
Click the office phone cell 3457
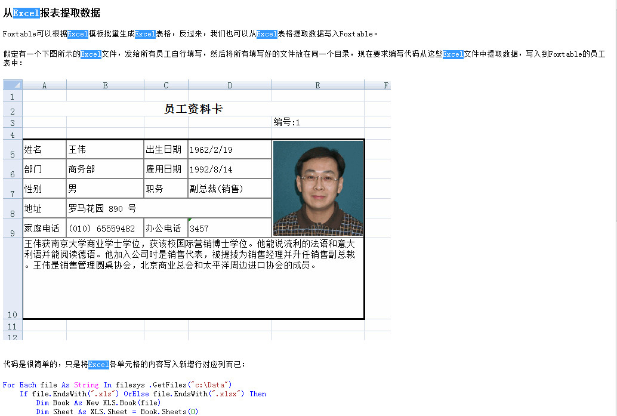pyautogui.click(x=230, y=228)
